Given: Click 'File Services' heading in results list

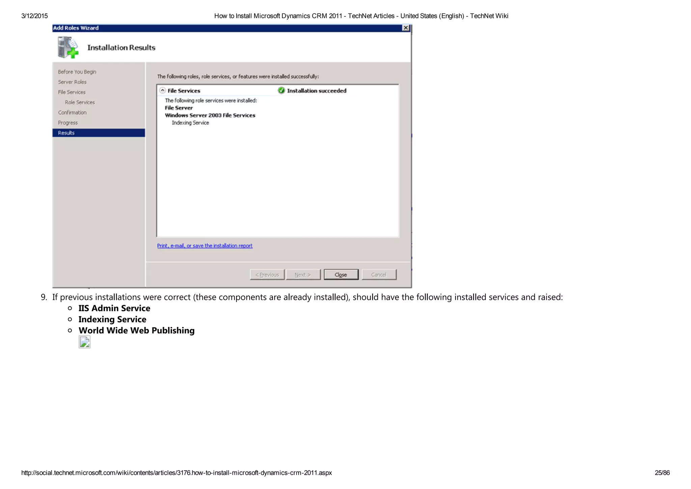Looking at the screenshot, I should coord(184,91).
